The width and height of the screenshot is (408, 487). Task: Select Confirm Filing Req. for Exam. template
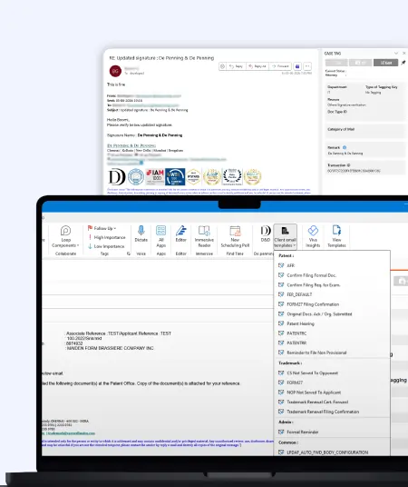coord(332,284)
